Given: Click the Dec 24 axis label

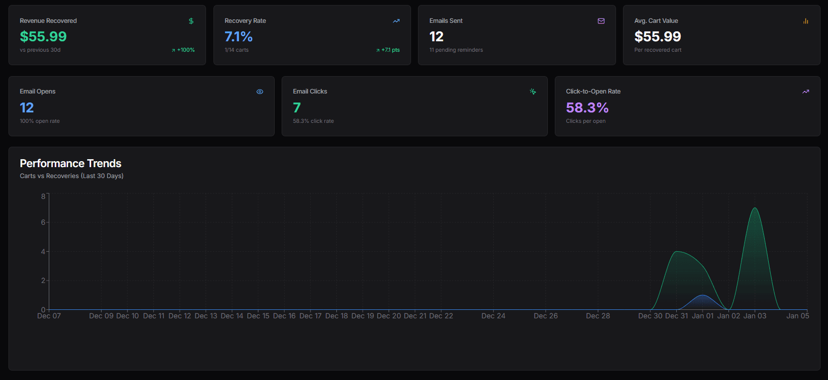Looking at the screenshot, I should (493, 316).
